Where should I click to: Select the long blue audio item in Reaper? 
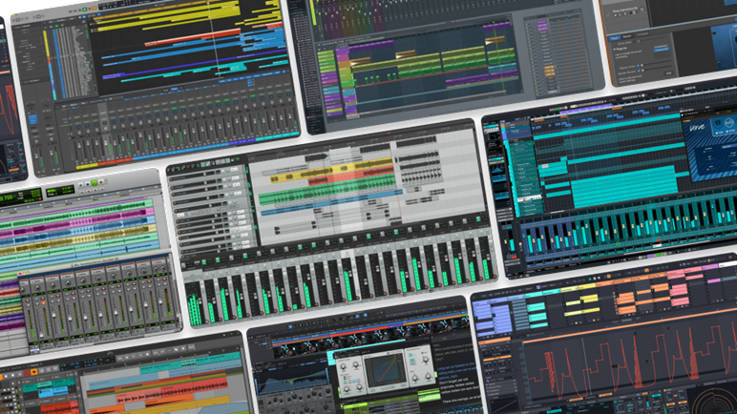(x=331, y=202)
